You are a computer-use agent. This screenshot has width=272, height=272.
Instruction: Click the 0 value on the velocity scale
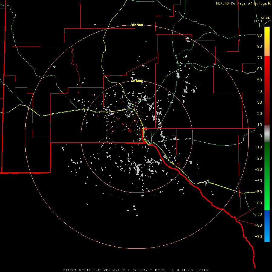pos(261,136)
